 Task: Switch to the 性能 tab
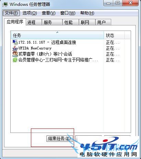tap(71, 22)
